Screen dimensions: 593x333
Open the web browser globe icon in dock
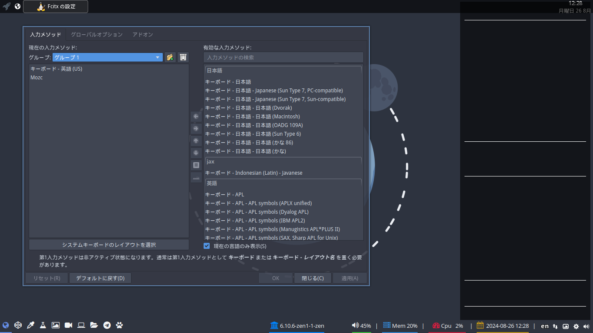[x=6, y=325]
